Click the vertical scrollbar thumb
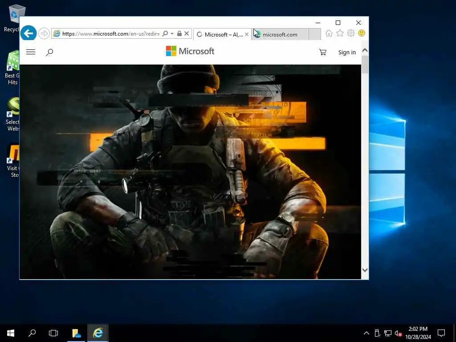Screen dimensions: 456x342 click(x=365, y=64)
